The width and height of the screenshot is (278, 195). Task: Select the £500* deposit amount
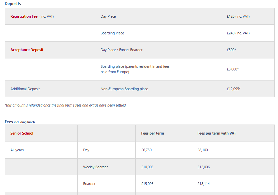(231, 50)
